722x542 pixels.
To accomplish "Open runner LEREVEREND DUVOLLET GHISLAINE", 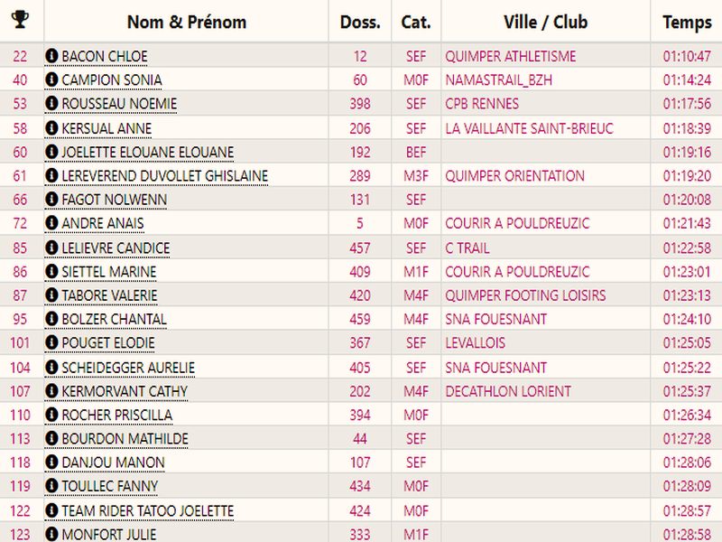I will tap(164, 176).
